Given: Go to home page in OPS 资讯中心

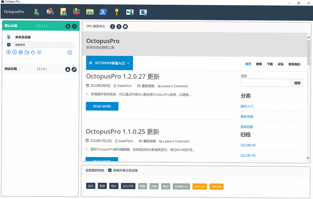Looking at the screenshot, I should click(x=125, y=27).
